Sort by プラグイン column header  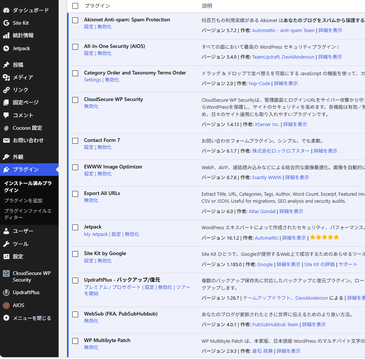[x=97, y=6]
